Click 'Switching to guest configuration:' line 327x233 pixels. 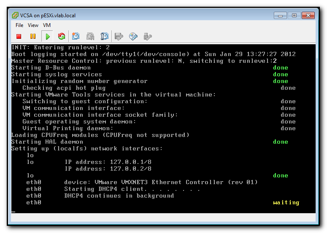[85, 102]
